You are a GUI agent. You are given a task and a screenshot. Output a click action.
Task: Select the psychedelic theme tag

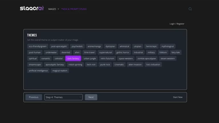pyautogui.click(x=77, y=46)
